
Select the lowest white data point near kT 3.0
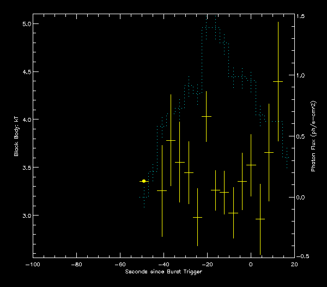[x=260, y=219]
